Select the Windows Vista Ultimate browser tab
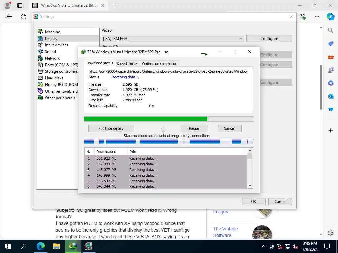338x253 pixels. coord(69,5)
